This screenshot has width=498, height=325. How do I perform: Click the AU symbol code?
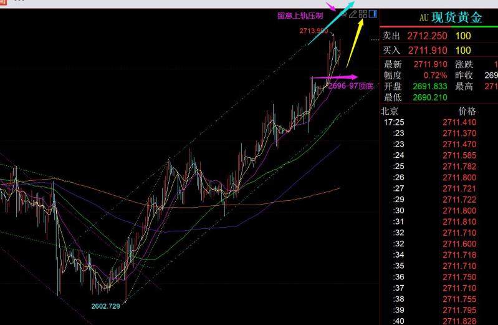(x=424, y=18)
